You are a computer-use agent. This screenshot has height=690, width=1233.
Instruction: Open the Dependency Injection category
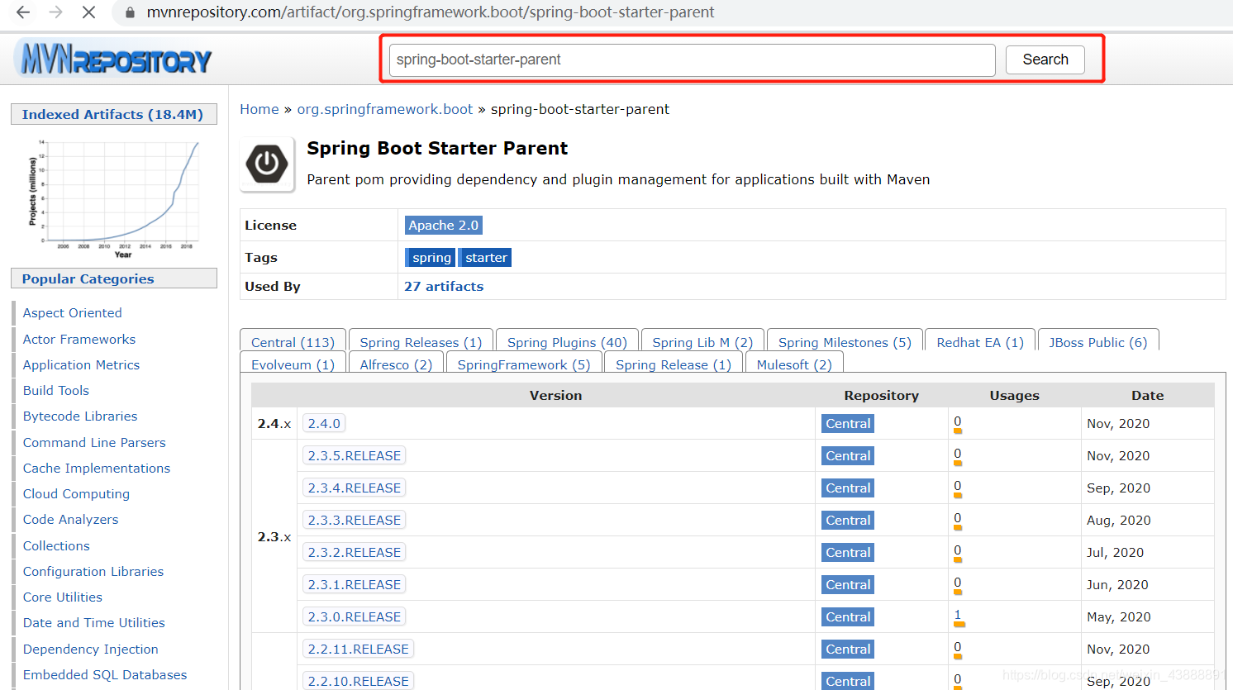(x=91, y=649)
